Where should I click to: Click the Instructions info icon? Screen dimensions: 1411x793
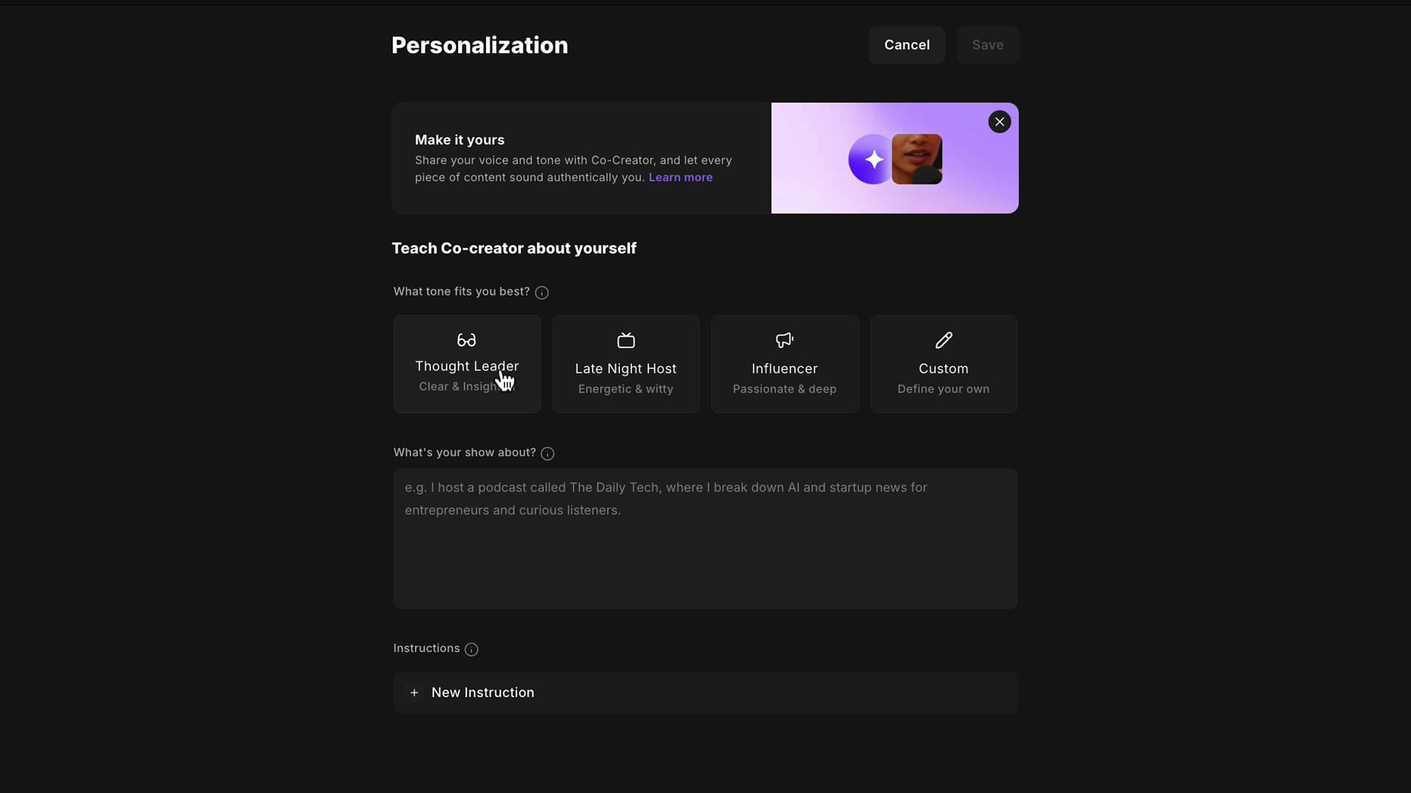point(471,649)
